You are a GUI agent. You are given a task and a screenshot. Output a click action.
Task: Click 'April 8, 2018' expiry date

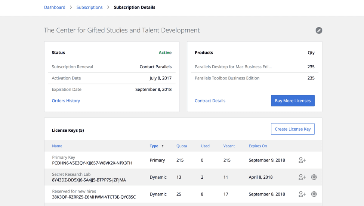(261, 177)
